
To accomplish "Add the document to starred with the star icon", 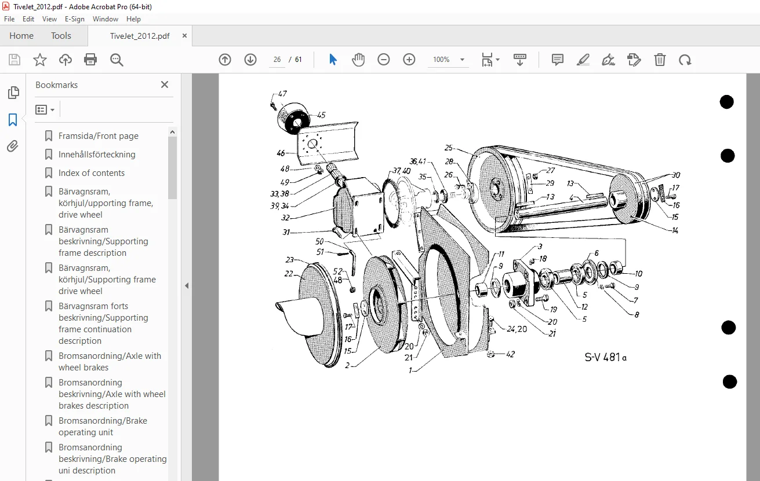I will (x=40, y=60).
